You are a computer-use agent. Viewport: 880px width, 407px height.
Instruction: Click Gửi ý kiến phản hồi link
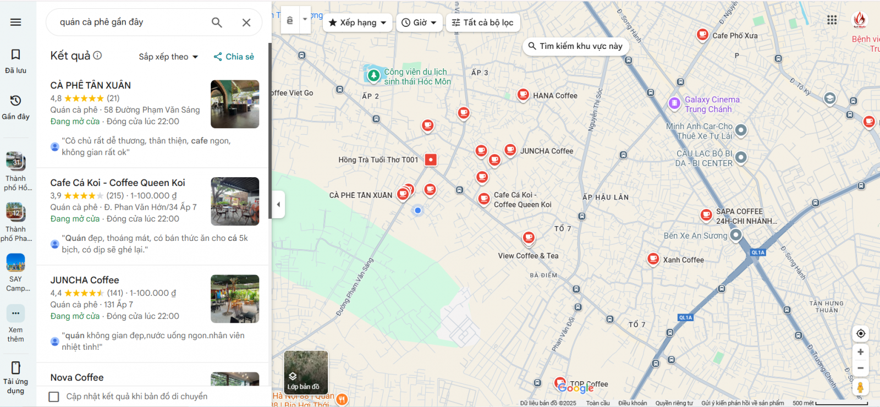click(x=743, y=403)
